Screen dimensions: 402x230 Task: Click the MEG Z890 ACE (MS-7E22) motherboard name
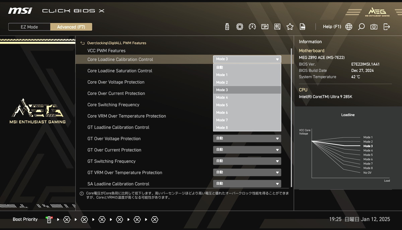322,58
